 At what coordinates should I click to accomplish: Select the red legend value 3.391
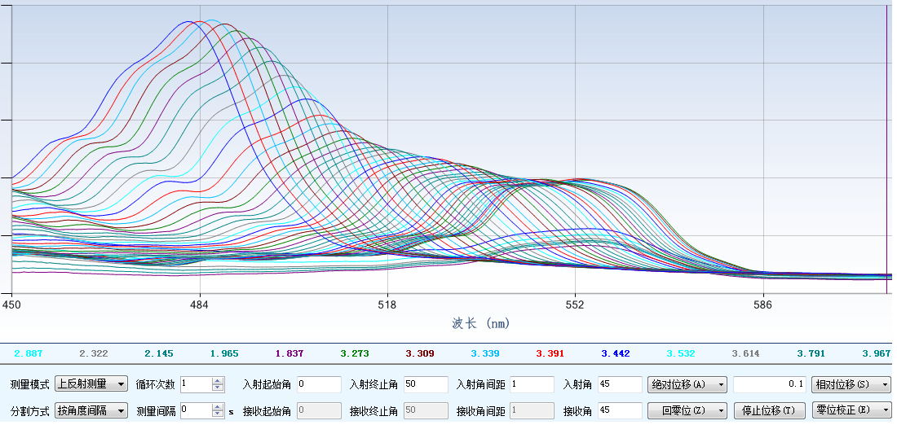pyautogui.click(x=550, y=353)
